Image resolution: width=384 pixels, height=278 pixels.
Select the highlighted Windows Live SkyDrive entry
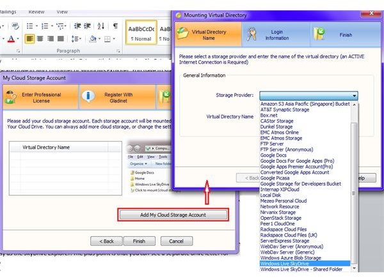tap(305, 263)
